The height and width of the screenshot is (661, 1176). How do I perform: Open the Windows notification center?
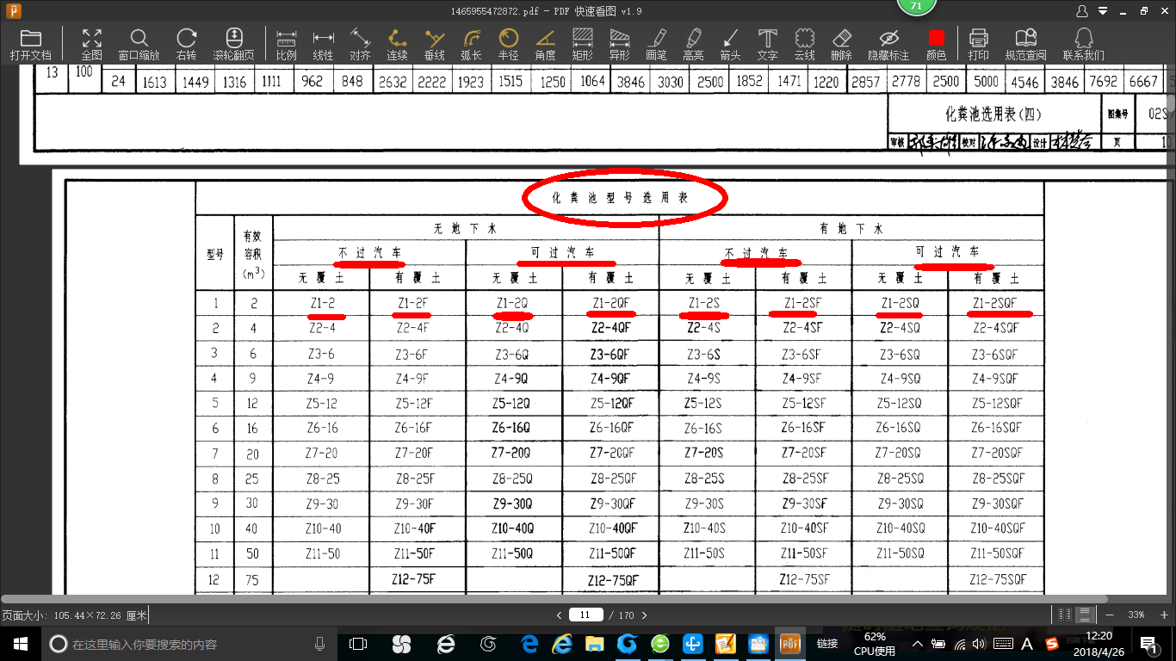coord(1150,644)
